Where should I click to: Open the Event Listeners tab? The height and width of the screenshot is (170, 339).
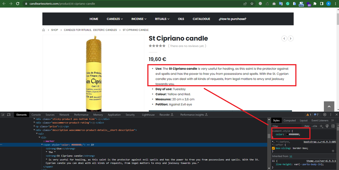[x=320, y=120]
